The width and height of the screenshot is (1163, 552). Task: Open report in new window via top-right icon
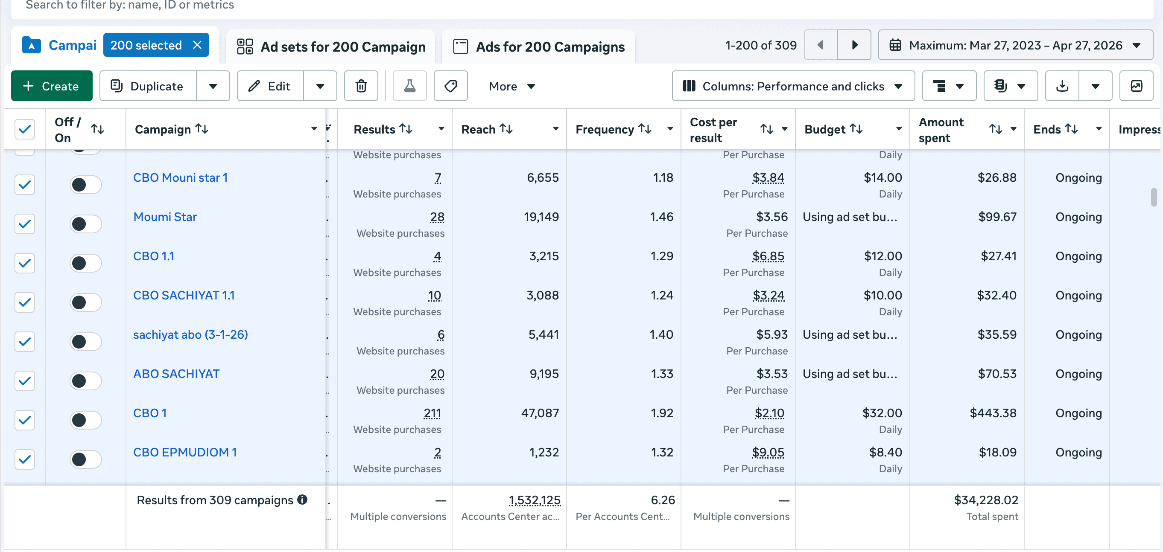1137,86
